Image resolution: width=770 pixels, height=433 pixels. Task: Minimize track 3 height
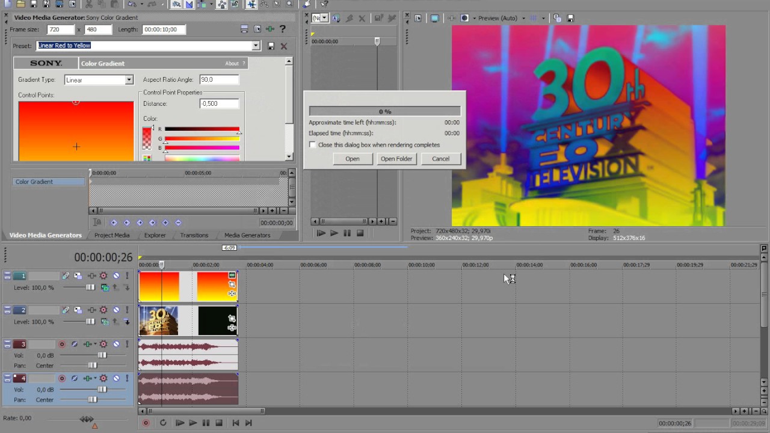pos(7,342)
